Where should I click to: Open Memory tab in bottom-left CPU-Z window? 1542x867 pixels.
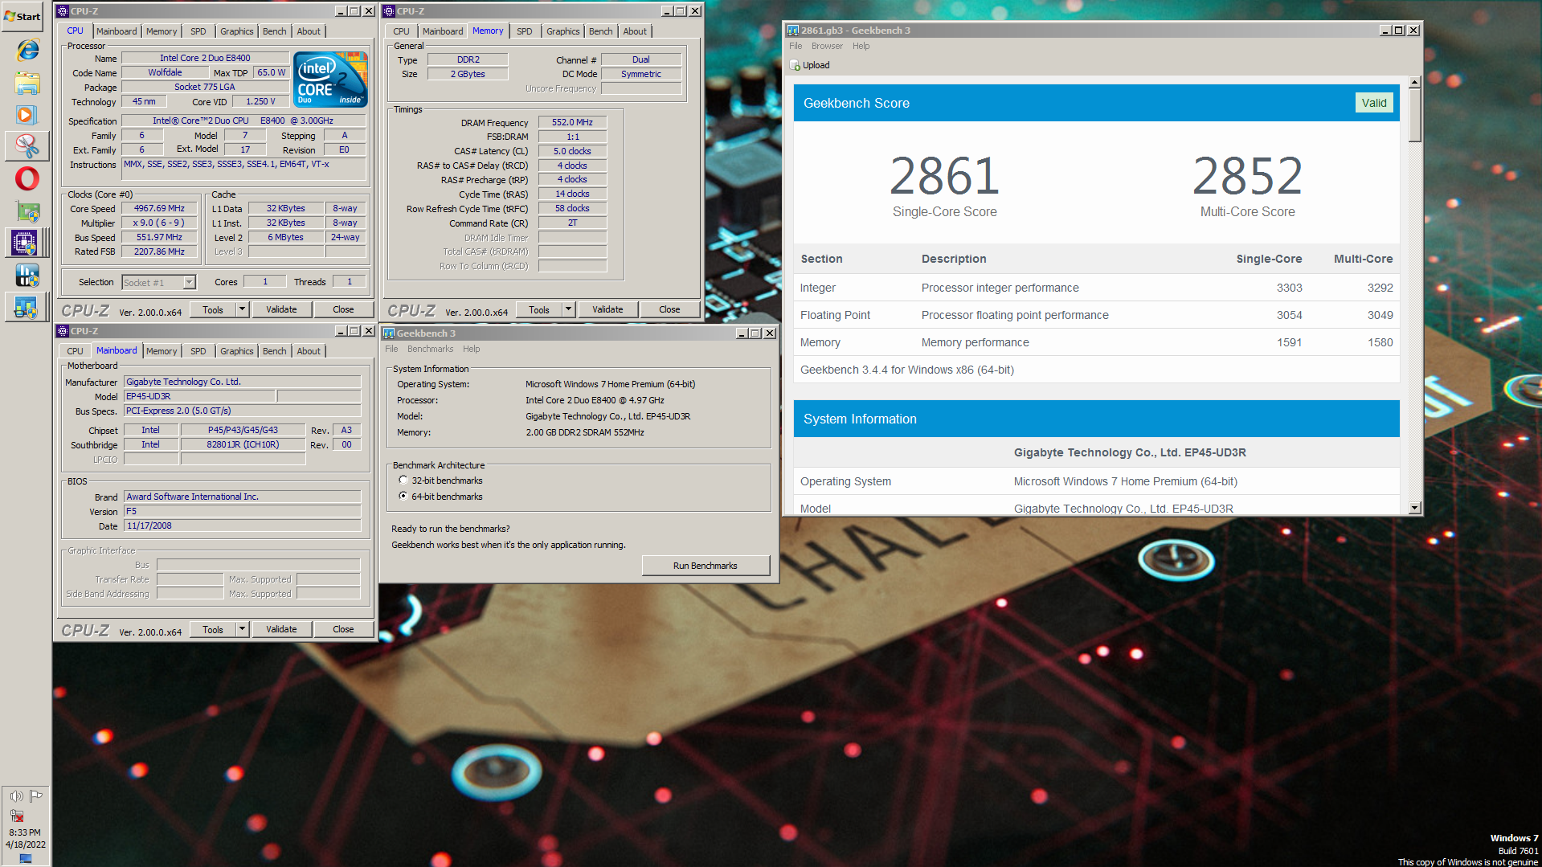point(162,351)
